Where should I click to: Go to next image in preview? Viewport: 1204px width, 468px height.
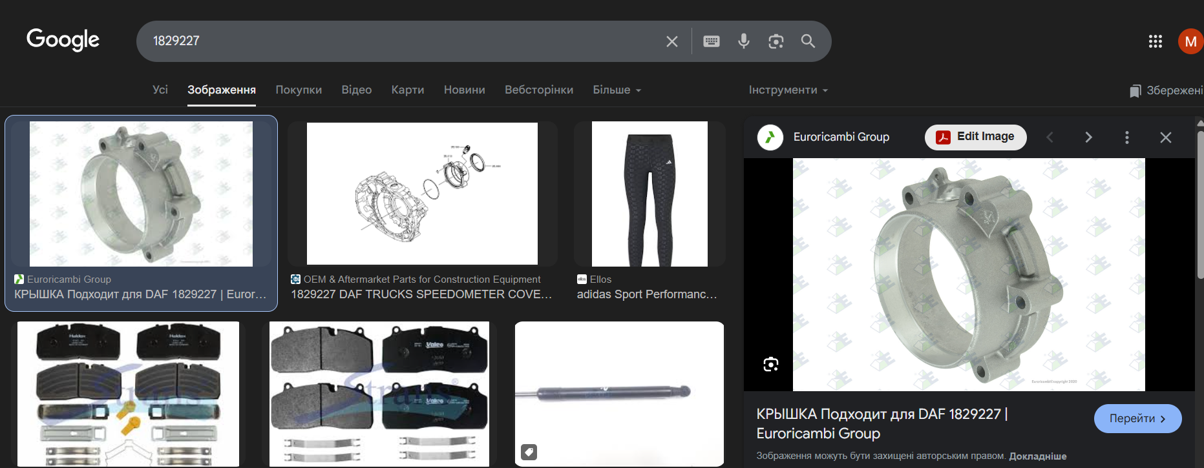[1088, 137]
